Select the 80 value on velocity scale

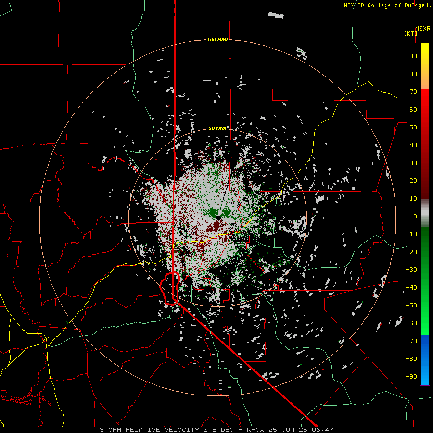tap(413, 74)
